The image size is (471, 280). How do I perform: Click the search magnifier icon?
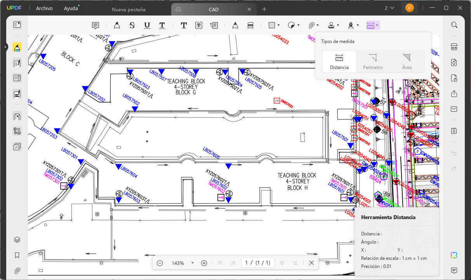click(454, 25)
